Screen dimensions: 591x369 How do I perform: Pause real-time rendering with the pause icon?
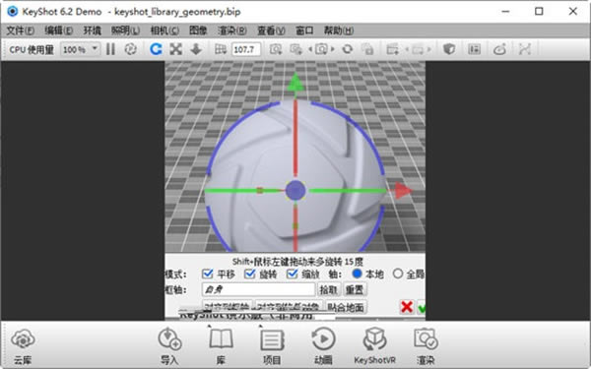tap(110, 49)
